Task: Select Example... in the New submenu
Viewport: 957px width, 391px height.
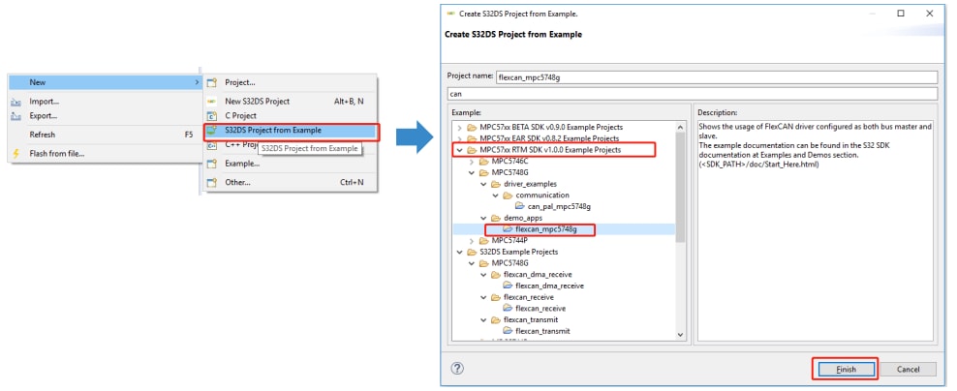Action: click(241, 164)
